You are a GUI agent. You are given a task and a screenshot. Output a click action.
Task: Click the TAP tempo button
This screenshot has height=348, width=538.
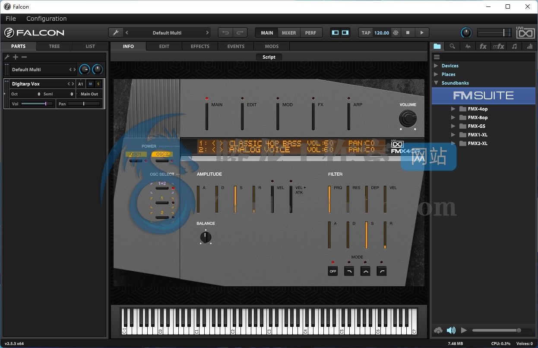(366, 33)
